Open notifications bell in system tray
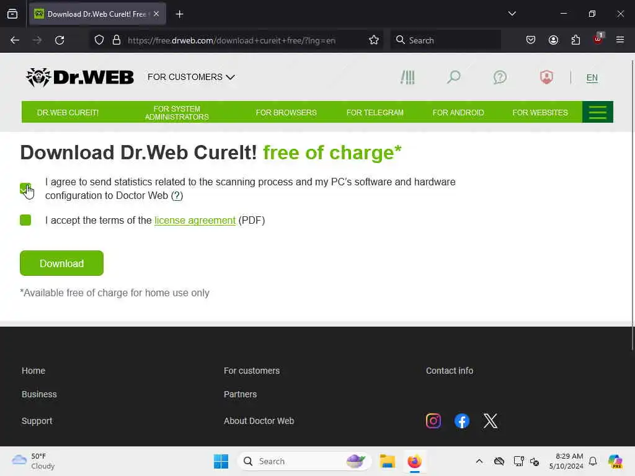 coord(593,461)
